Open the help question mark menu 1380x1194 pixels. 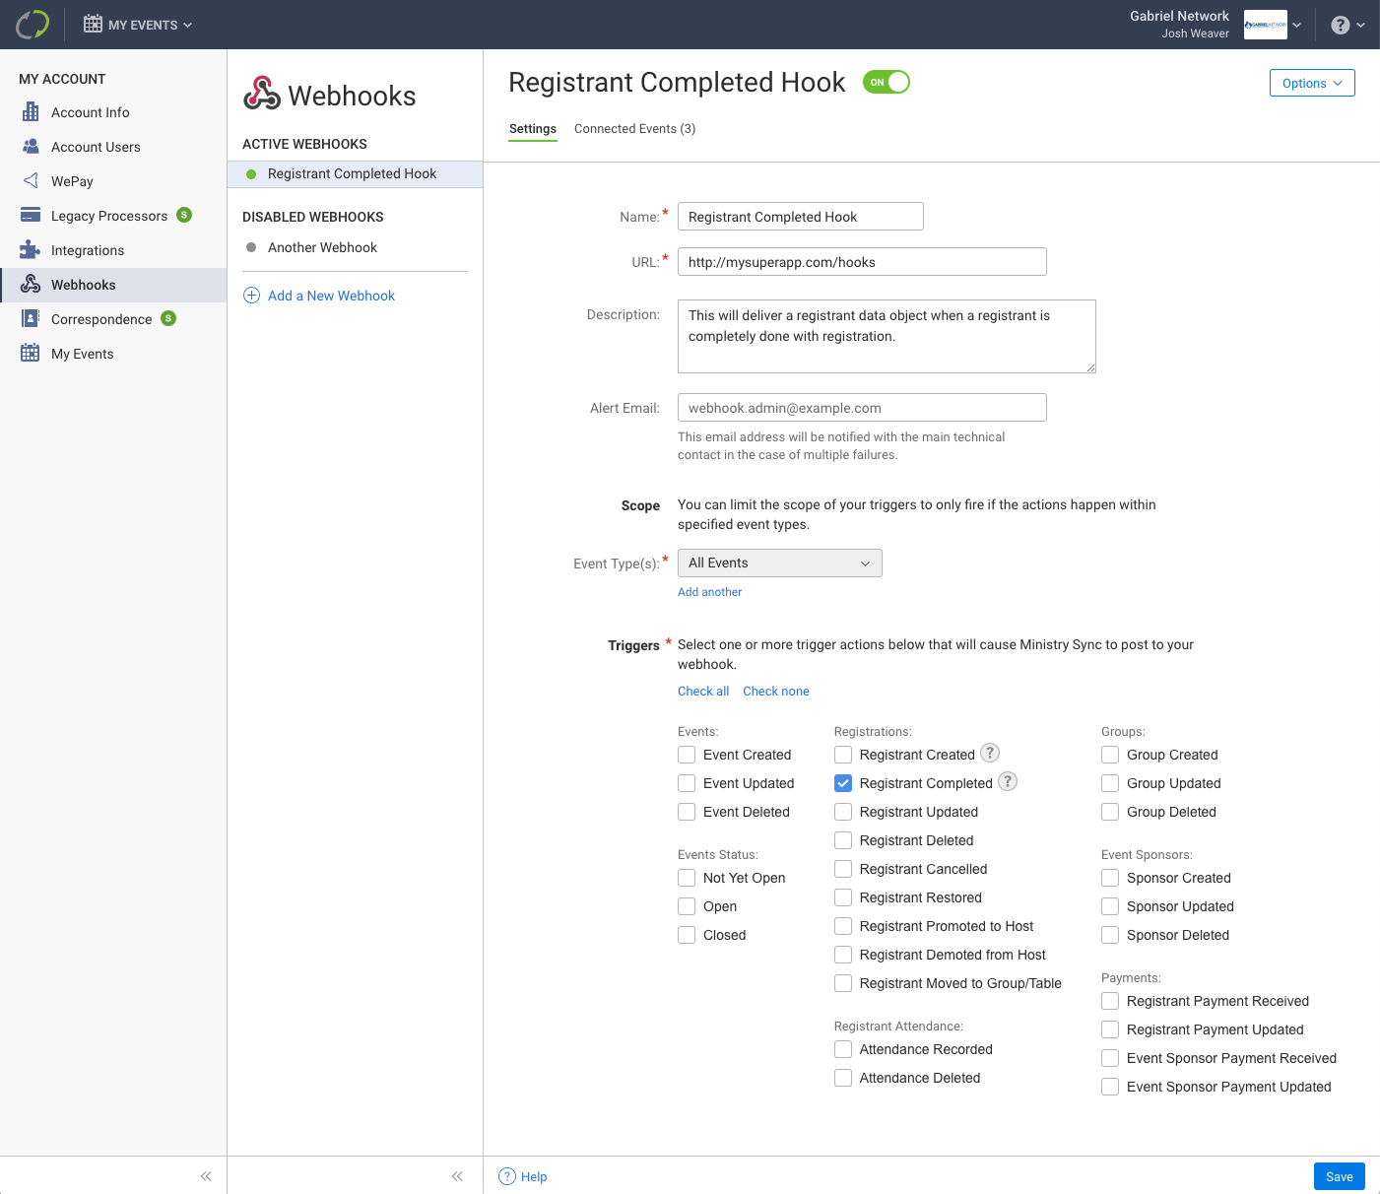tap(1347, 26)
